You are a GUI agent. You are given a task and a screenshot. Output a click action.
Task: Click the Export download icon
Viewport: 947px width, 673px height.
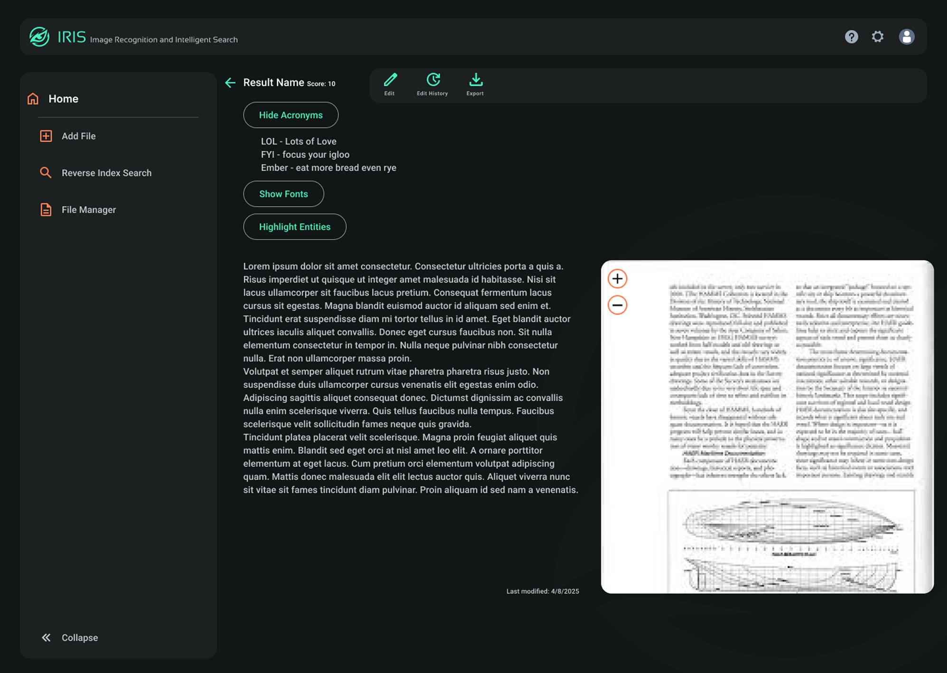coord(475,80)
